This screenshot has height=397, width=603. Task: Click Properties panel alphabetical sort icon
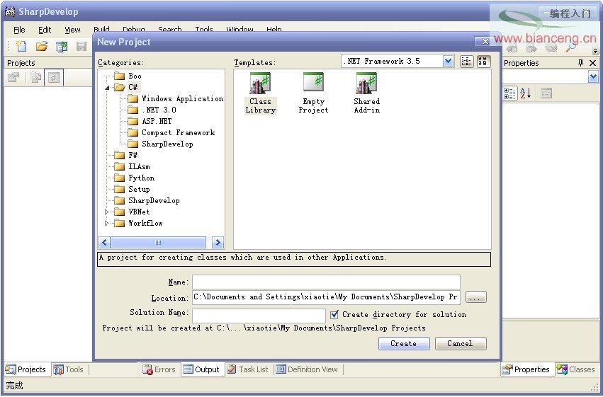tap(526, 93)
